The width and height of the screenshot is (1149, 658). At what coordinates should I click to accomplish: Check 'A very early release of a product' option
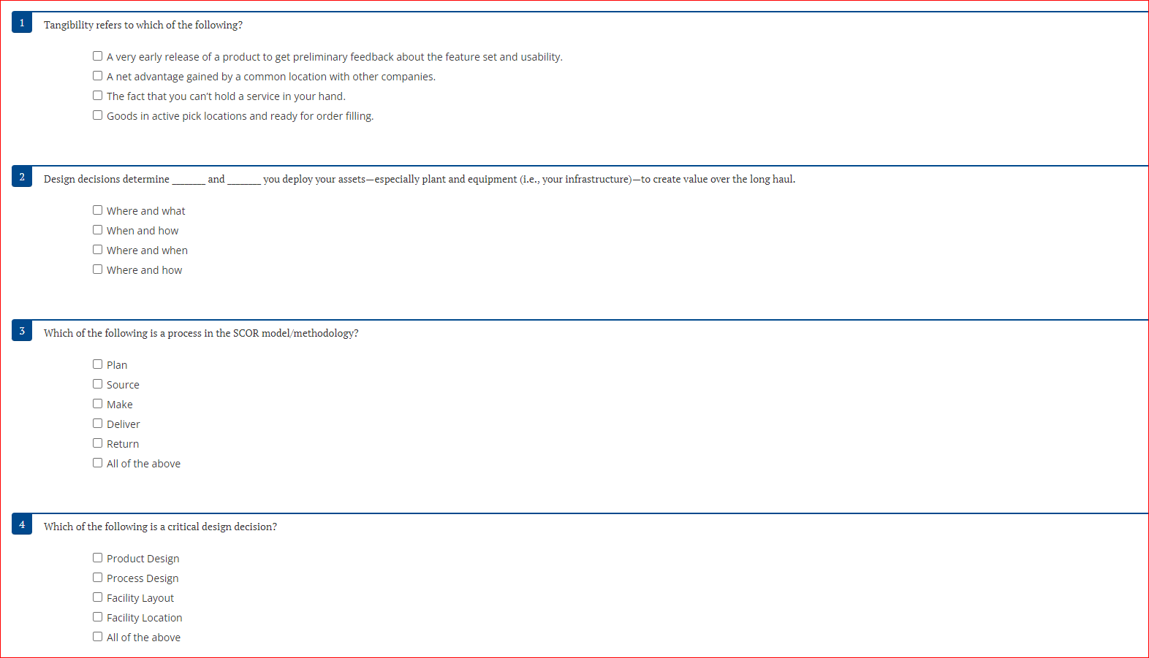pos(97,56)
